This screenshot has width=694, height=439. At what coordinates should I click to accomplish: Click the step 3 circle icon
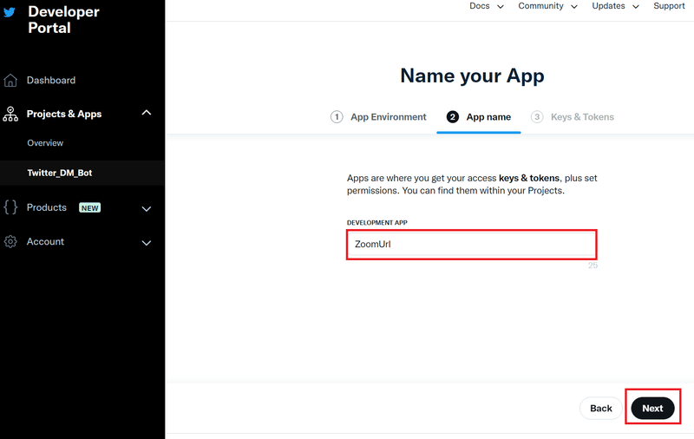pyautogui.click(x=537, y=117)
